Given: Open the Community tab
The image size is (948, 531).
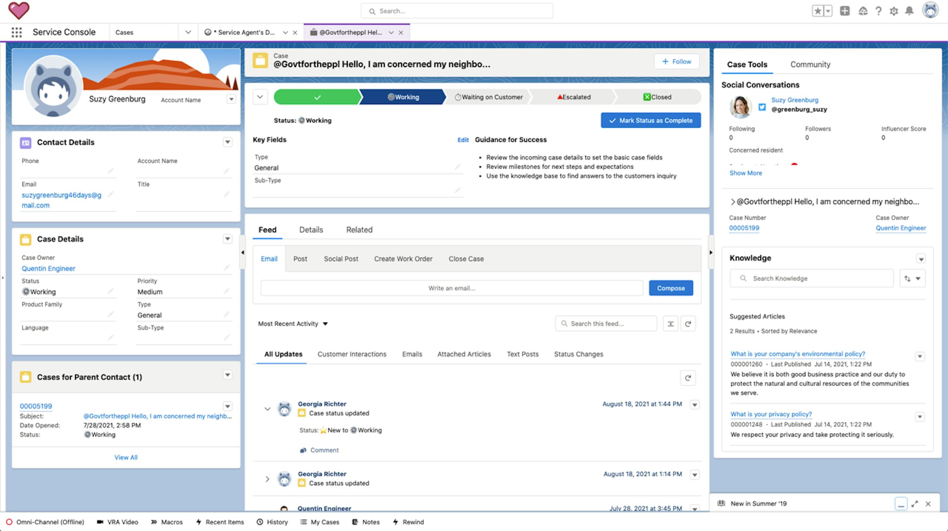Looking at the screenshot, I should (x=810, y=64).
